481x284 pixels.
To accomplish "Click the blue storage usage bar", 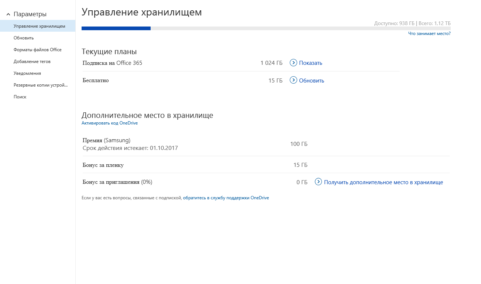I will (x=116, y=28).
